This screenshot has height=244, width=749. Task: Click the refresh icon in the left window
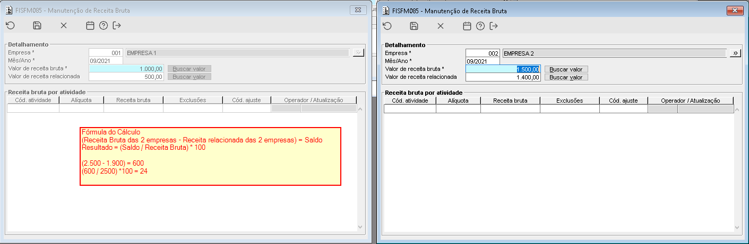coord(10,25)
